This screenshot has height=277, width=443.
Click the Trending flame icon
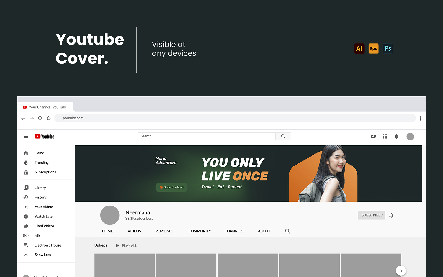pyautogui.click(x=26, y=163)
